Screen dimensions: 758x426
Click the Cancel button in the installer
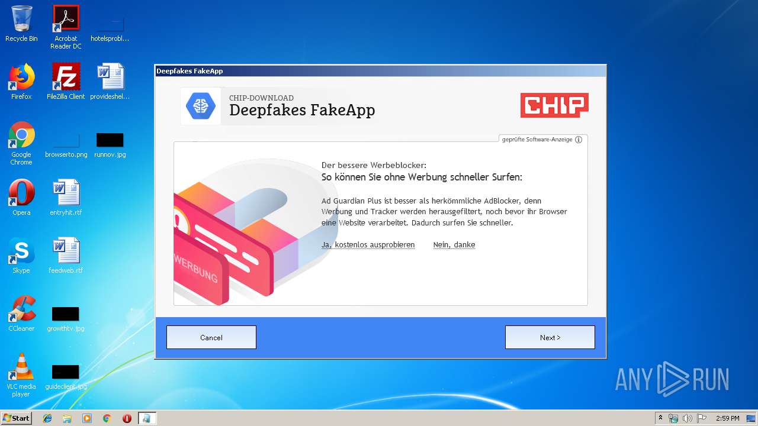tap(211, 337)
